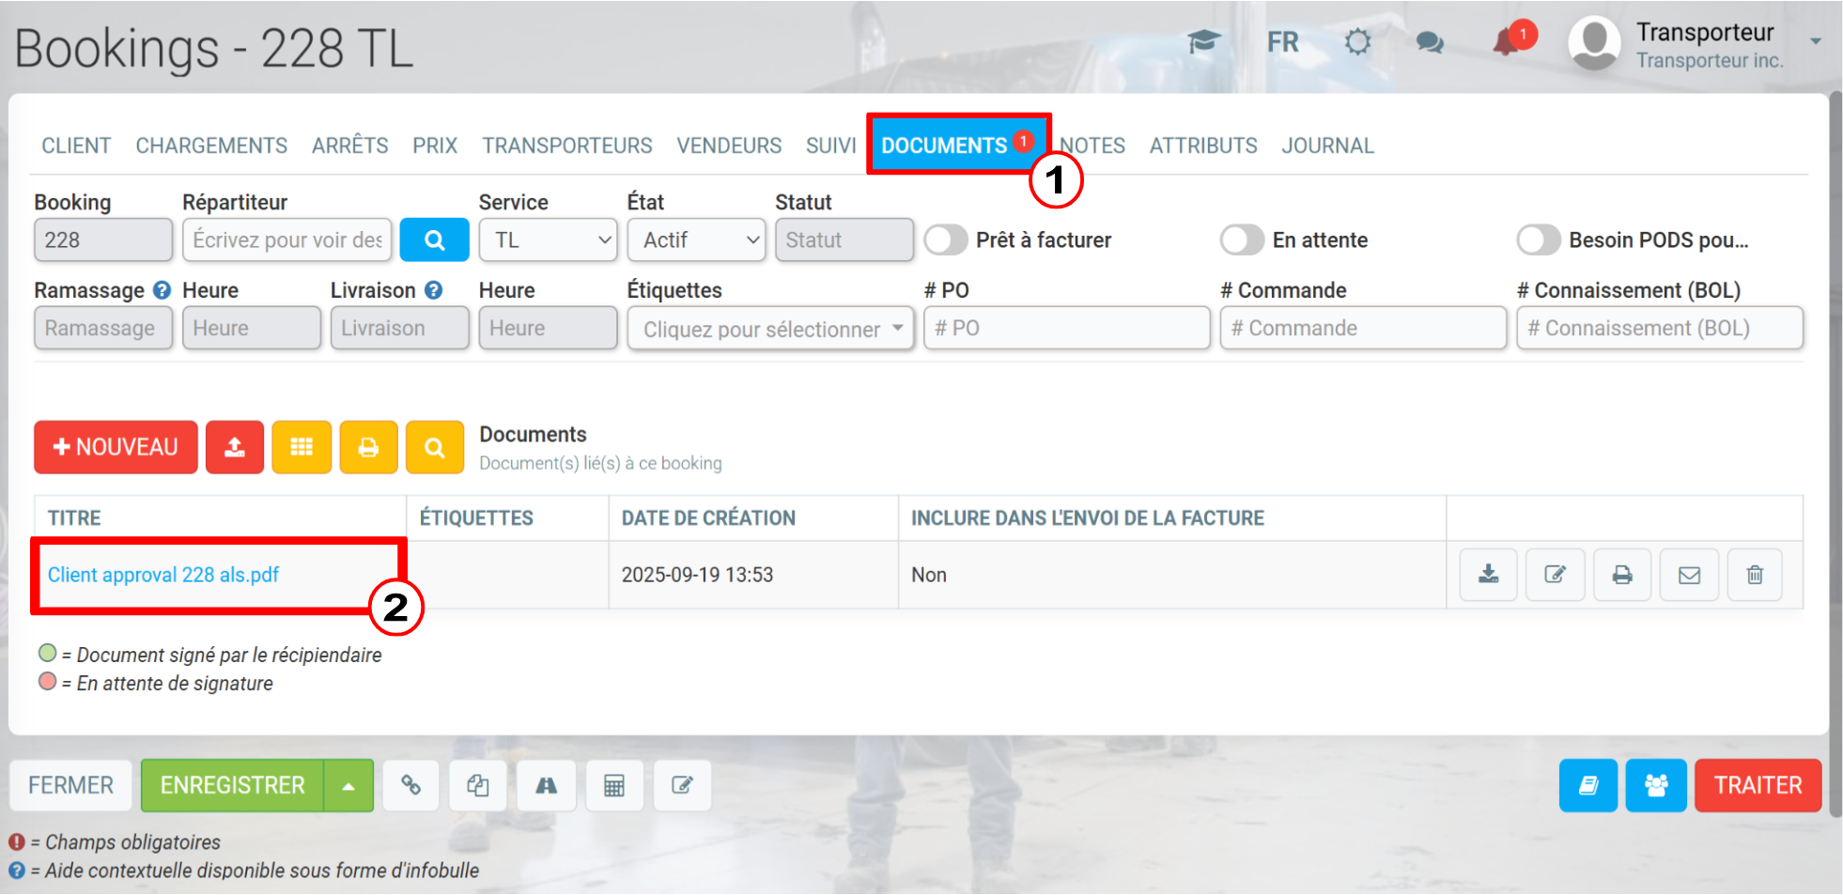The height and width of the screenshot is (895, 1843).
Task: Enable the Prêt à facturer toggle
Action: [946, 240]
